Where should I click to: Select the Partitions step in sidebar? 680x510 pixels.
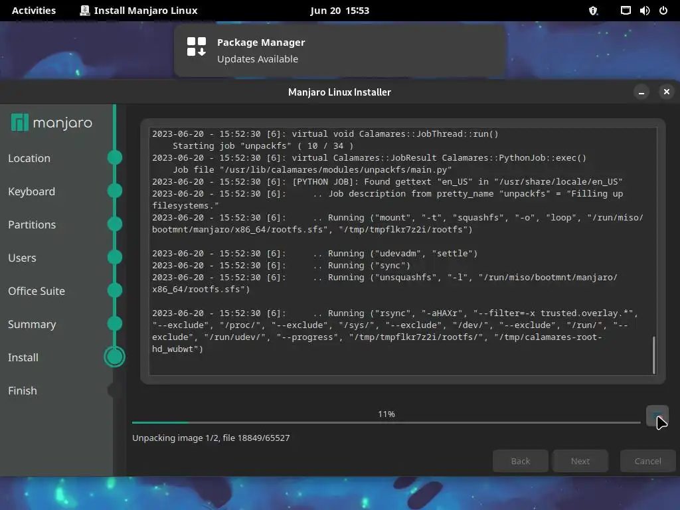pos(32,224)
